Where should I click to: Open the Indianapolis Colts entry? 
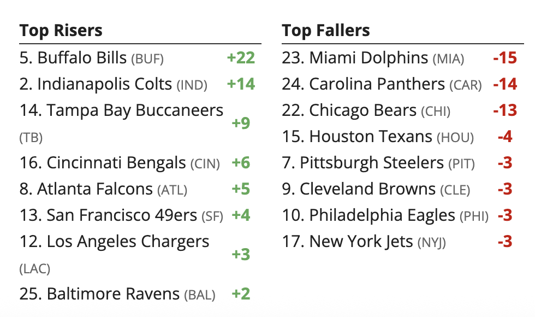[104, 84]
